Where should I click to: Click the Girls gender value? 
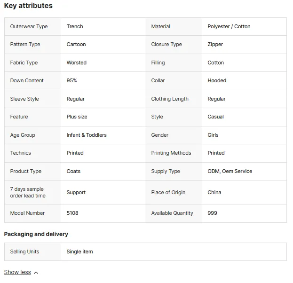tap(213, 135)
